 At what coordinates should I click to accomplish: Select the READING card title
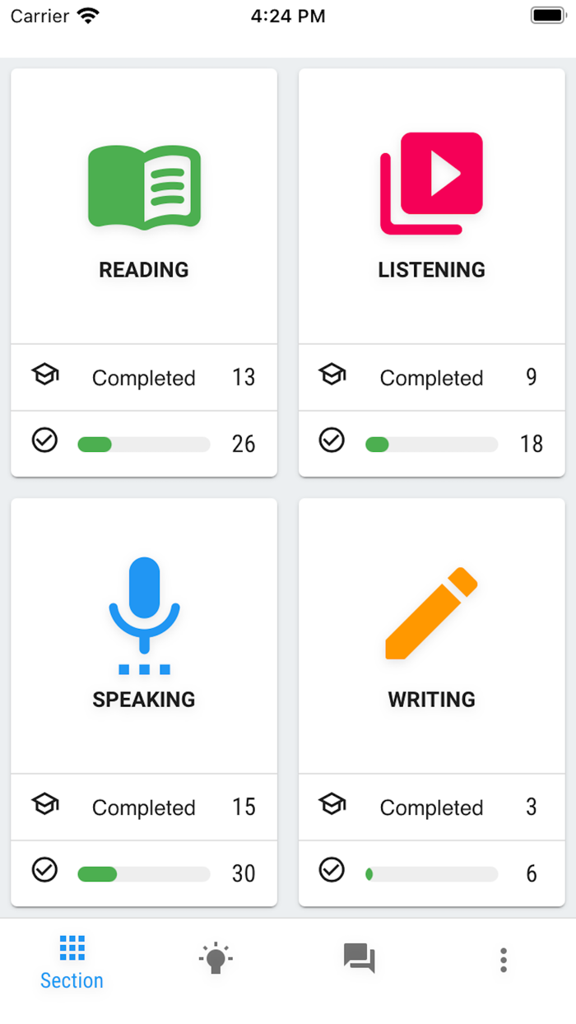click(x=143, y=269)
